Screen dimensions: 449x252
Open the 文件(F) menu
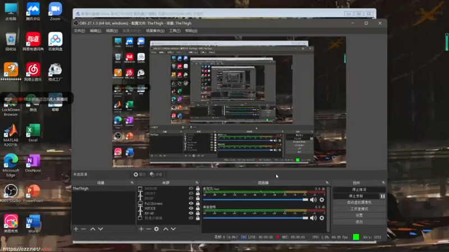(x=79, y=31)
